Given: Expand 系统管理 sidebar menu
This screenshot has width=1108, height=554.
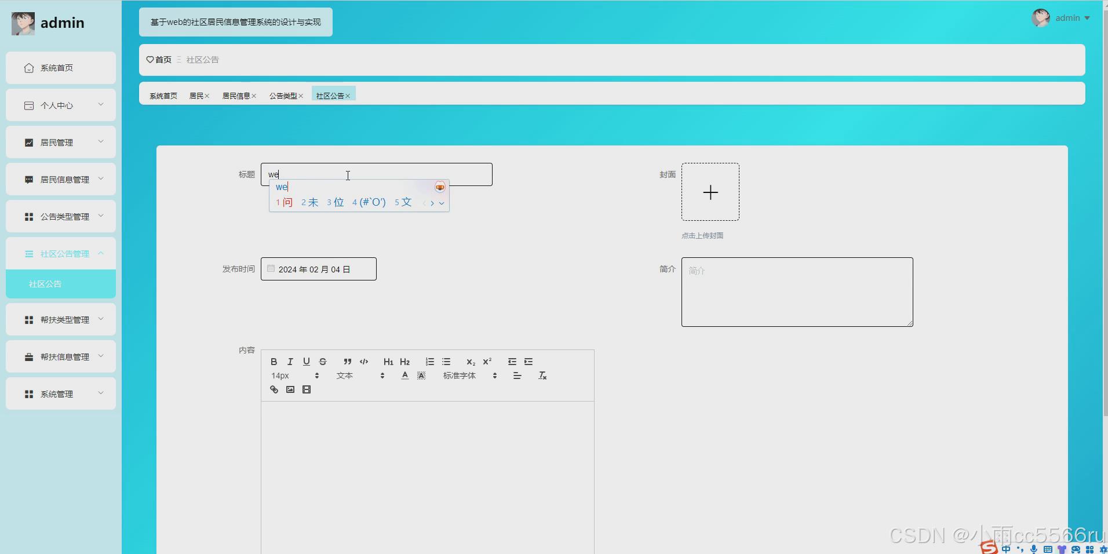Looking at the screenshot, I should (x=61, y=393).
